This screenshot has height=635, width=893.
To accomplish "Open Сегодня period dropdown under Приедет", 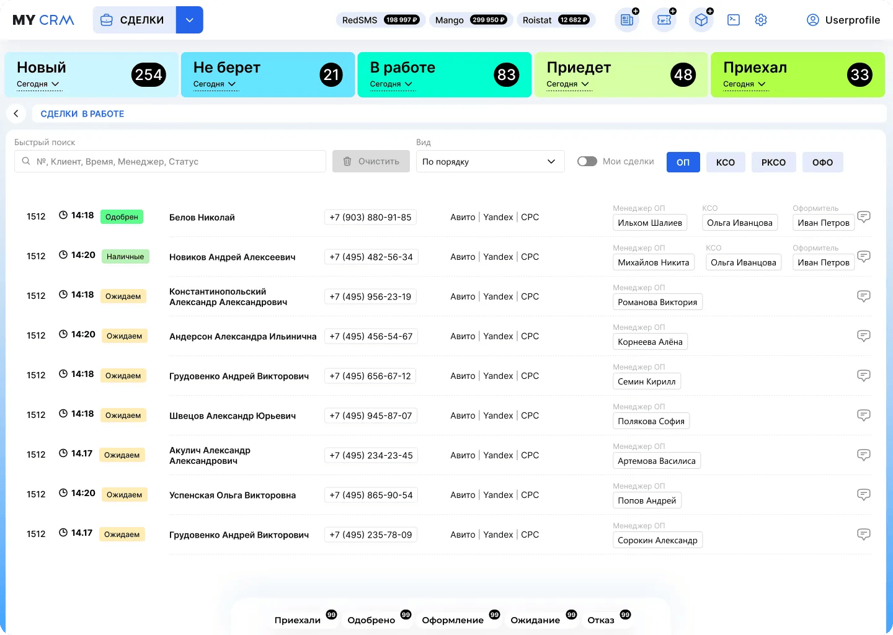I will 568,84.
